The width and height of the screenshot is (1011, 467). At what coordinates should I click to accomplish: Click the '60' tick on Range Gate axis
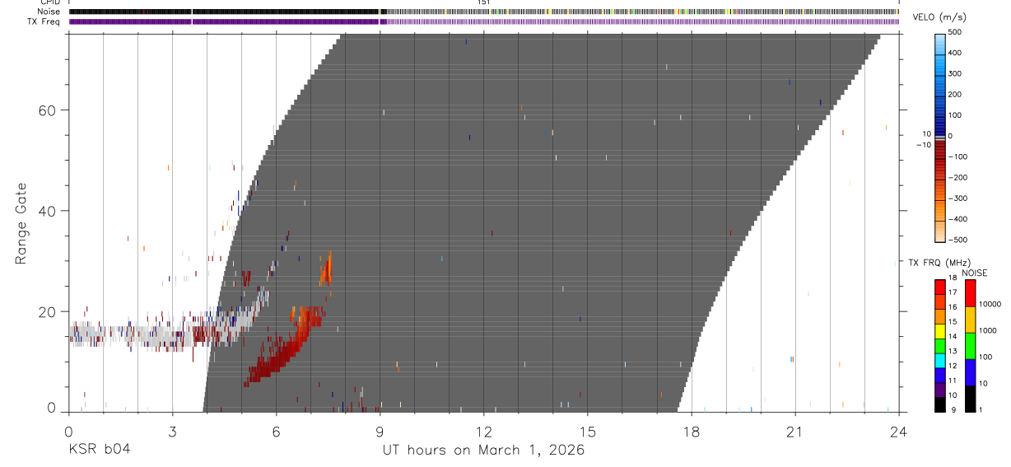pyautogui.click(x=49, y=110)
